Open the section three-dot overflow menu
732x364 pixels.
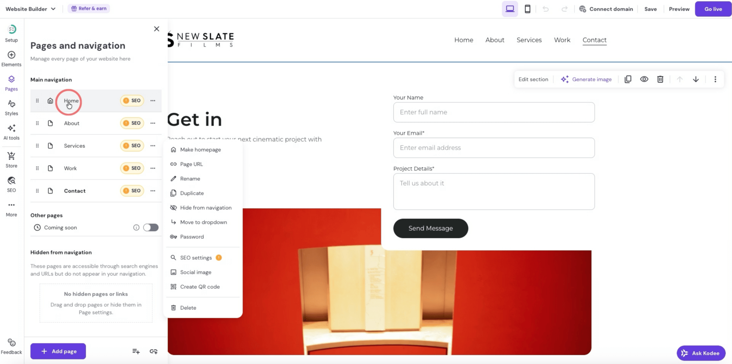point(716,79)
